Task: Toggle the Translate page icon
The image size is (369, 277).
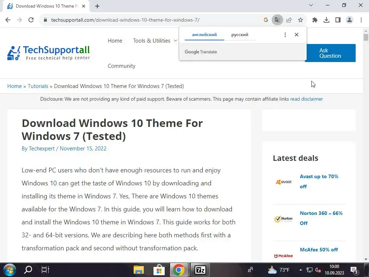Action: click(x=277, y=20)
